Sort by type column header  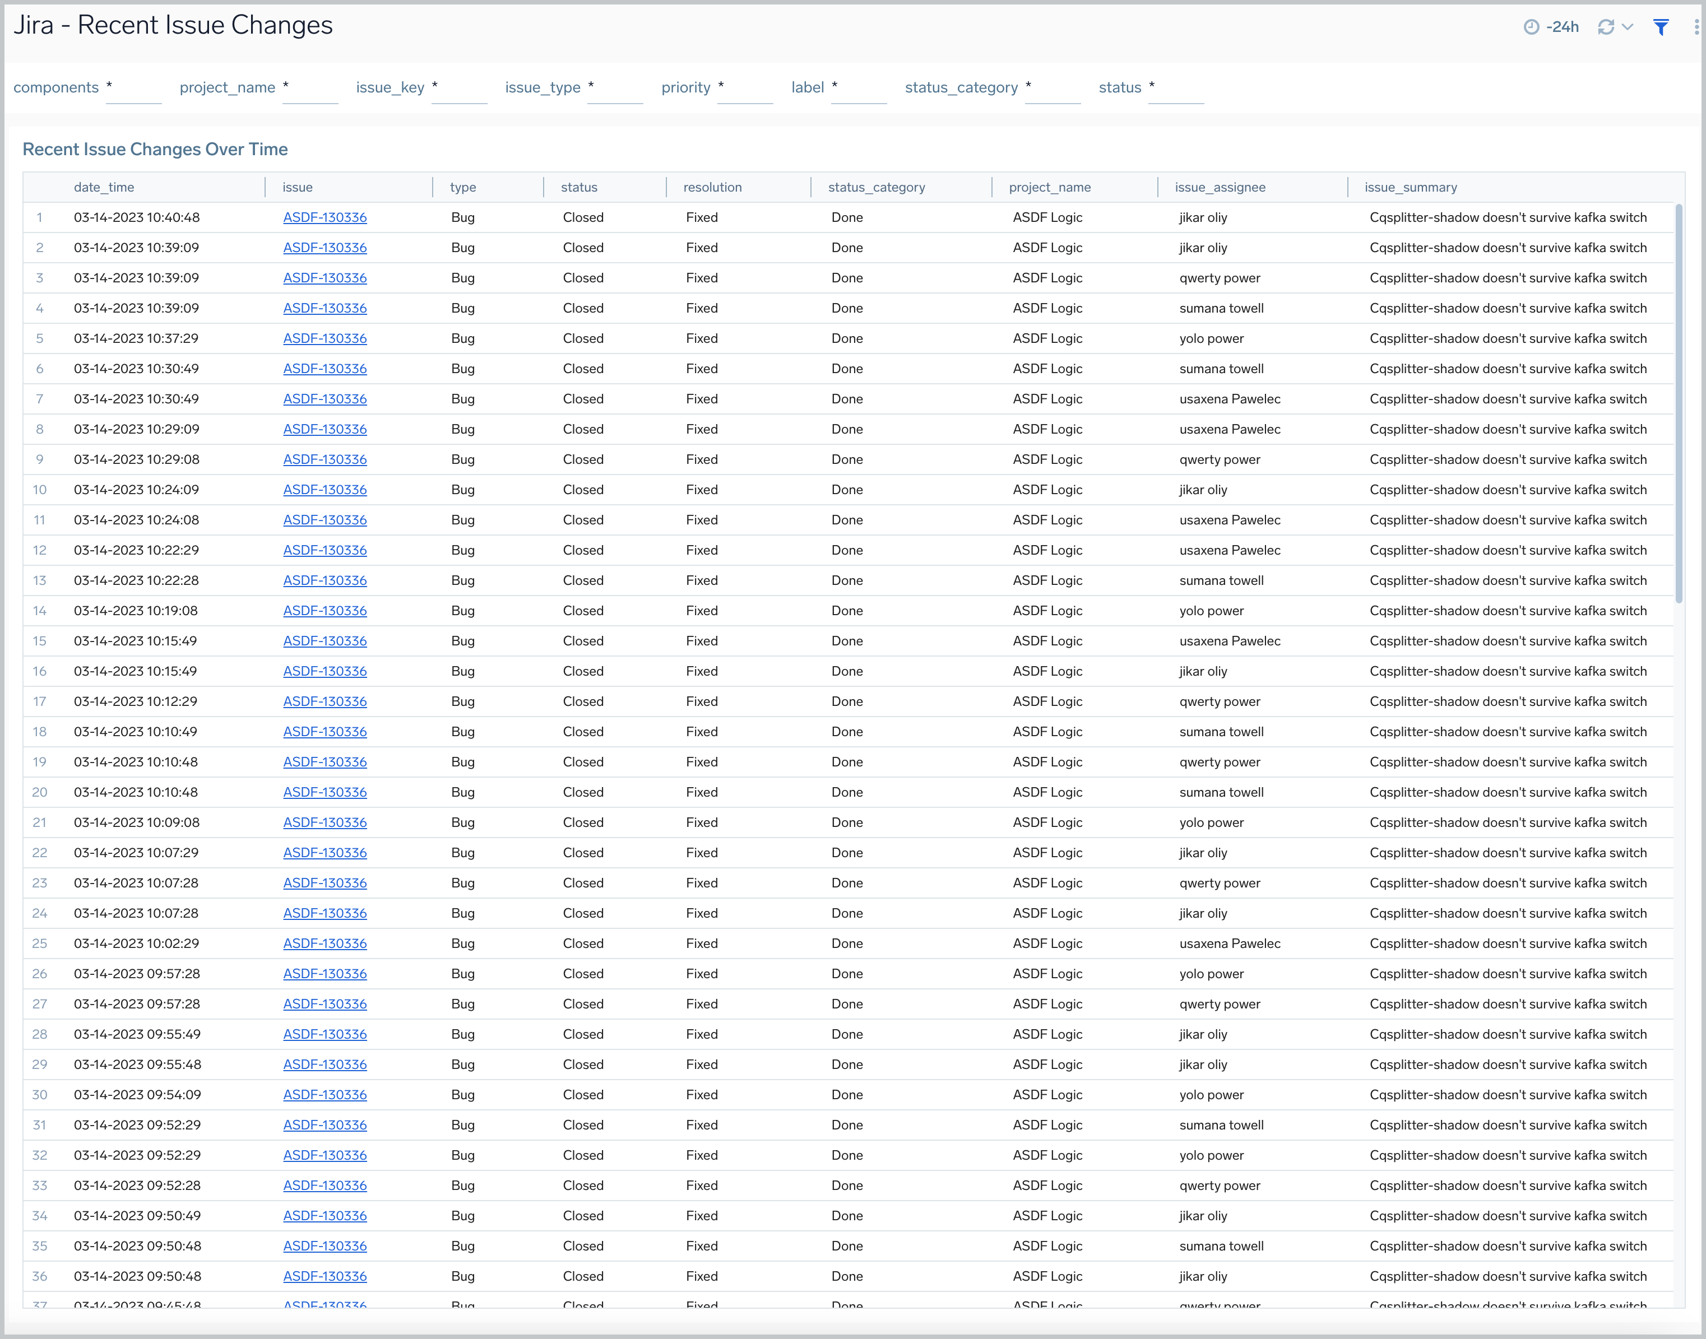462,187
